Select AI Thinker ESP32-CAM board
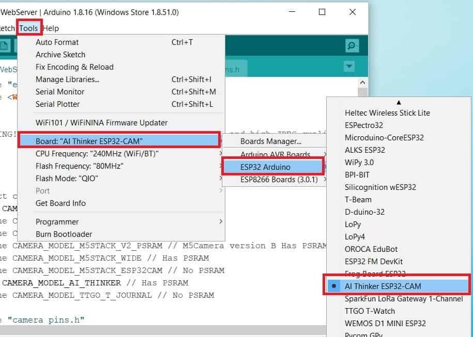Viewport: 473px width, 337px height. 398,286
